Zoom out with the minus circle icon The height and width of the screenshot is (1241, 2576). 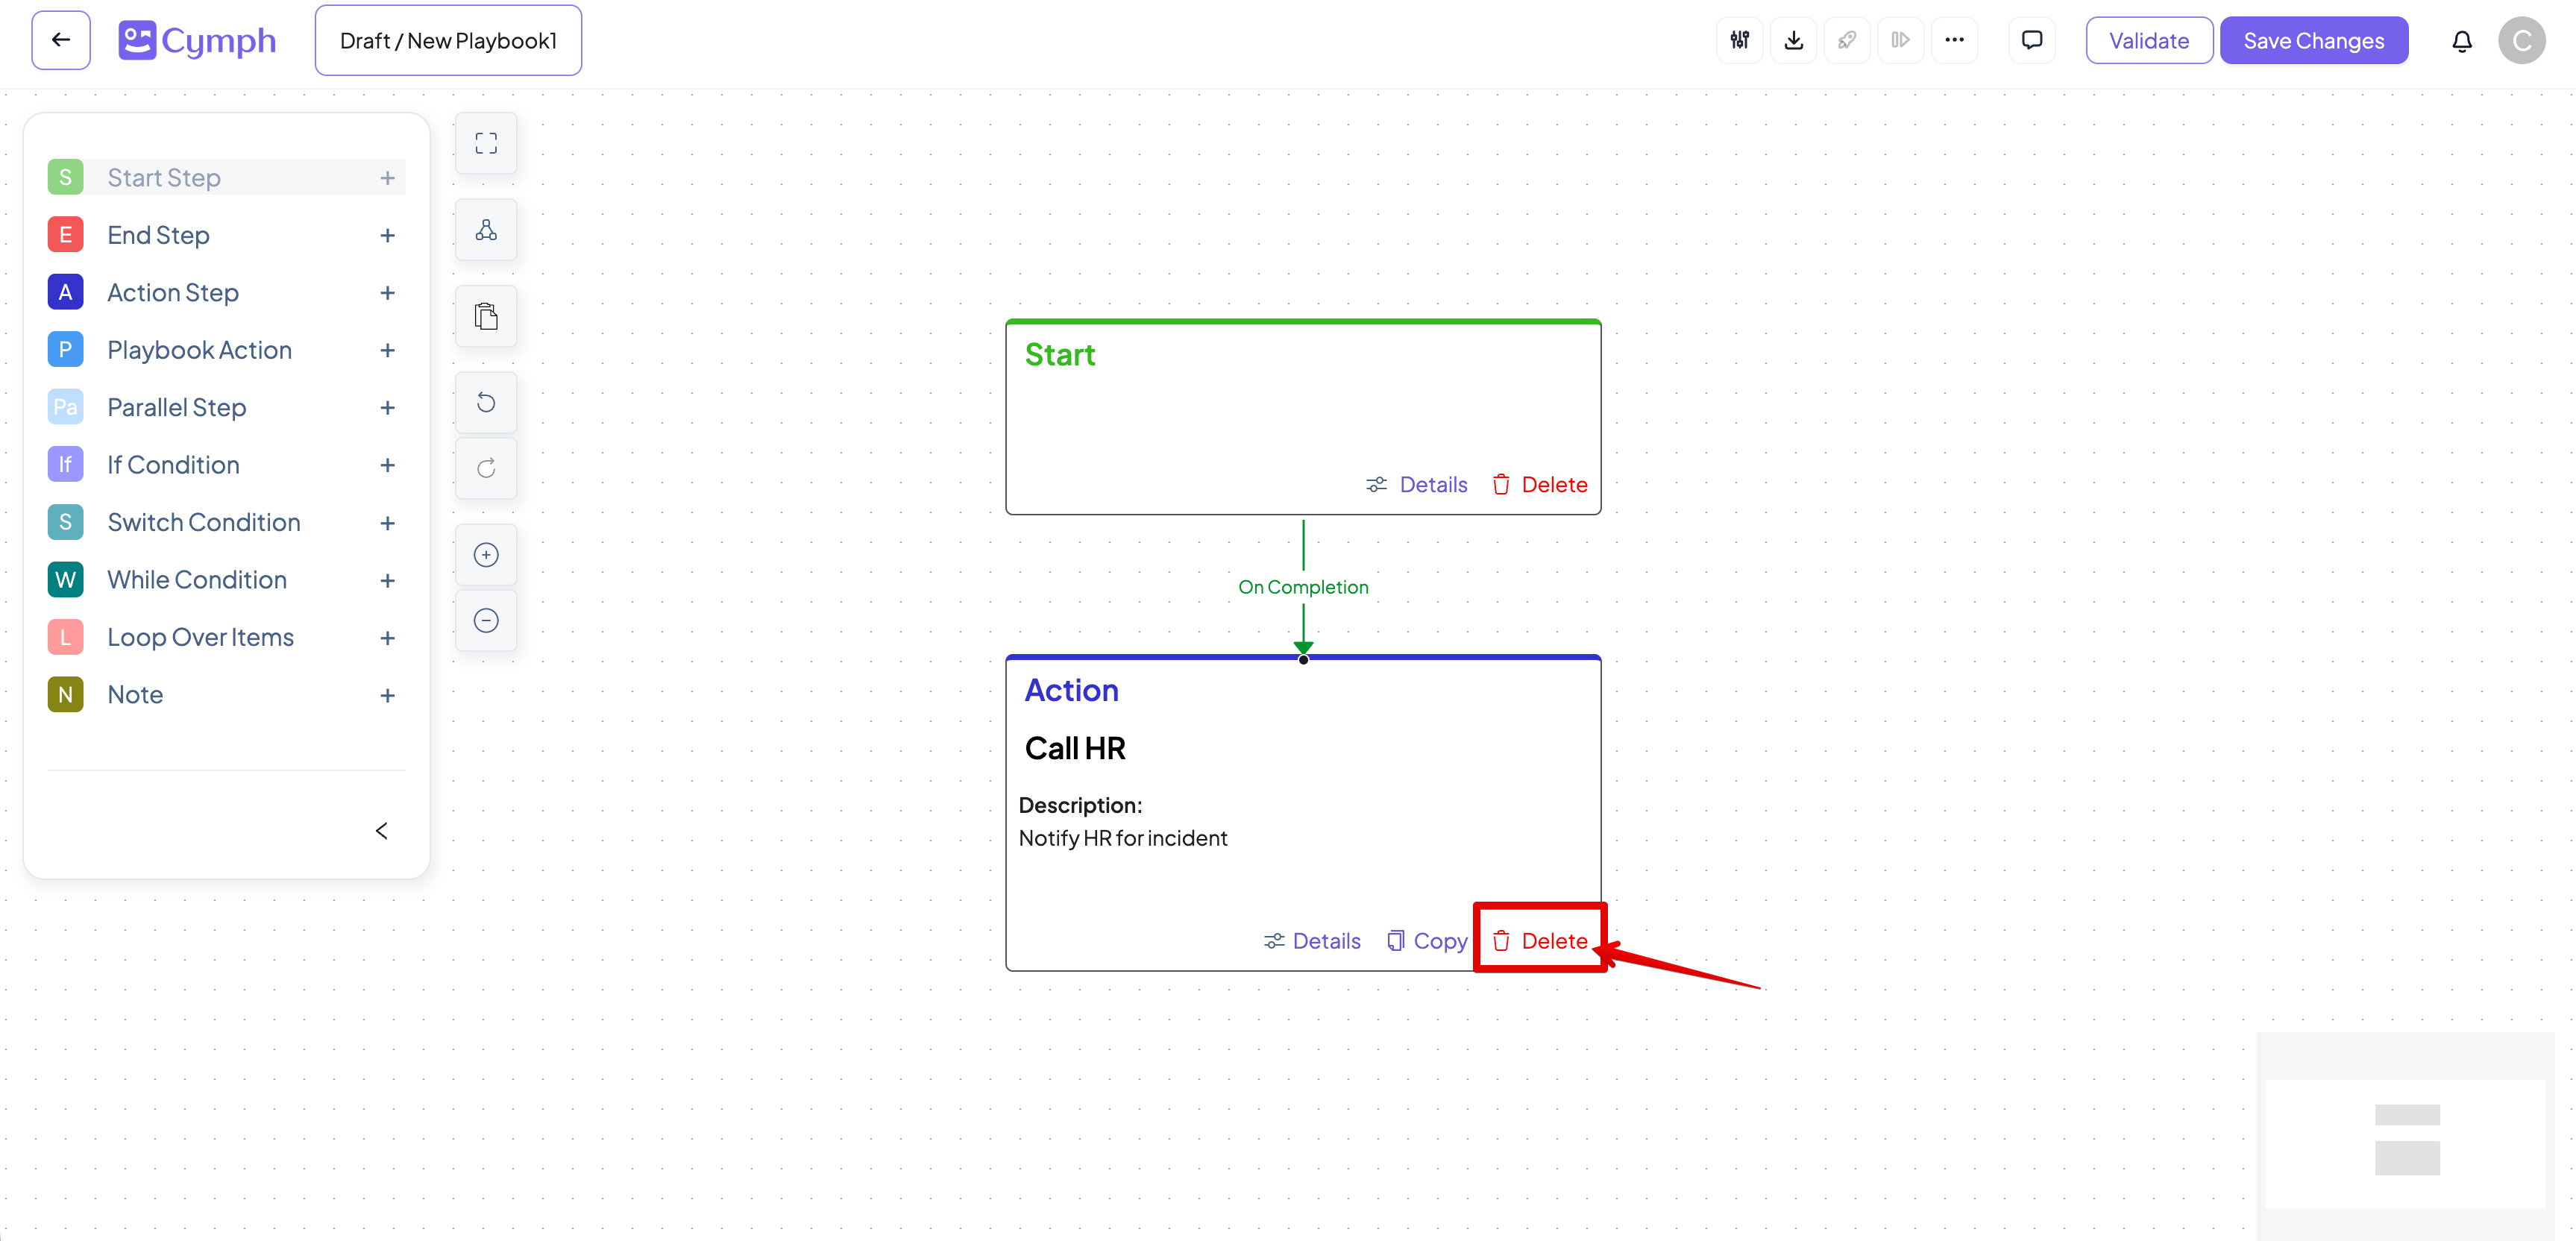pos(486,621)
